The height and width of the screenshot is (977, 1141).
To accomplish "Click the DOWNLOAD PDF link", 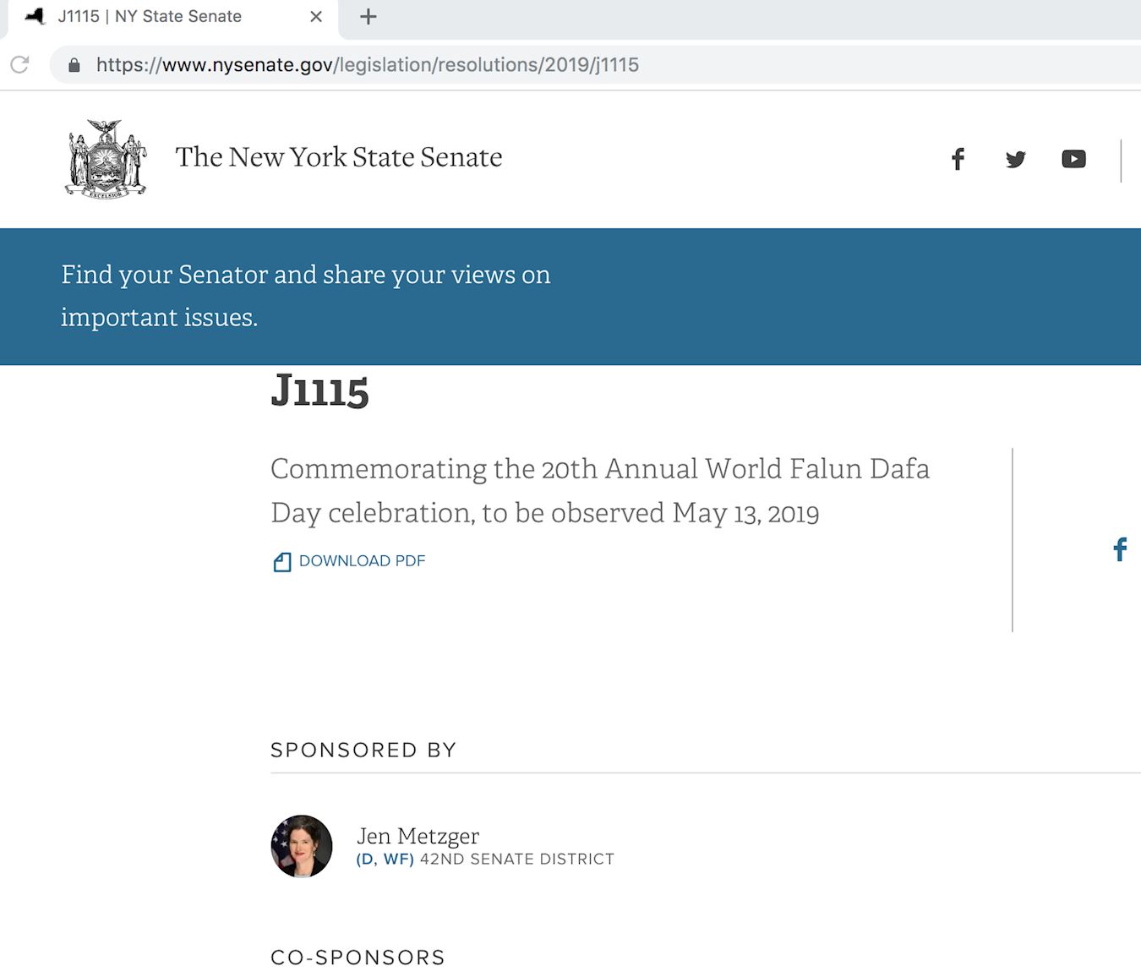I will 362,561.
